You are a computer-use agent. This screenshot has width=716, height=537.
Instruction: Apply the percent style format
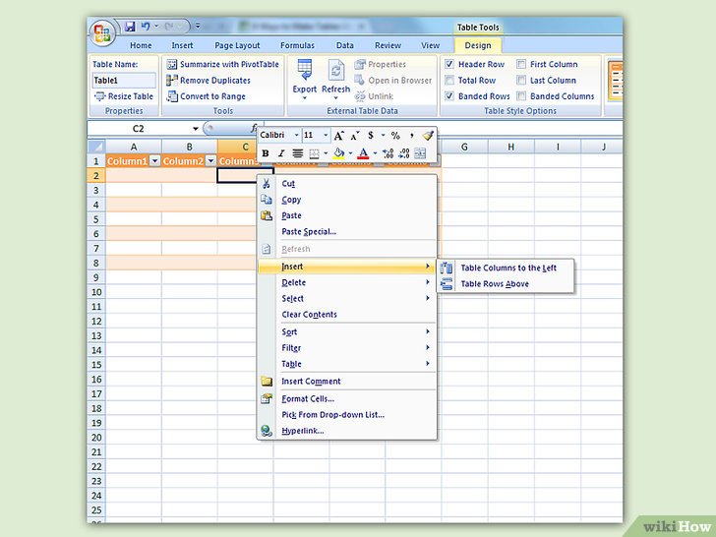[395, 136]
